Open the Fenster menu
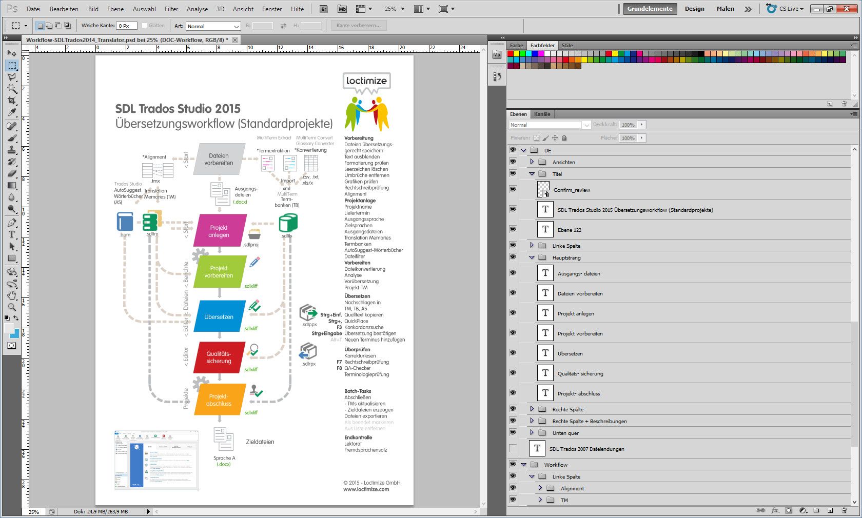 (x=272, y=9)
